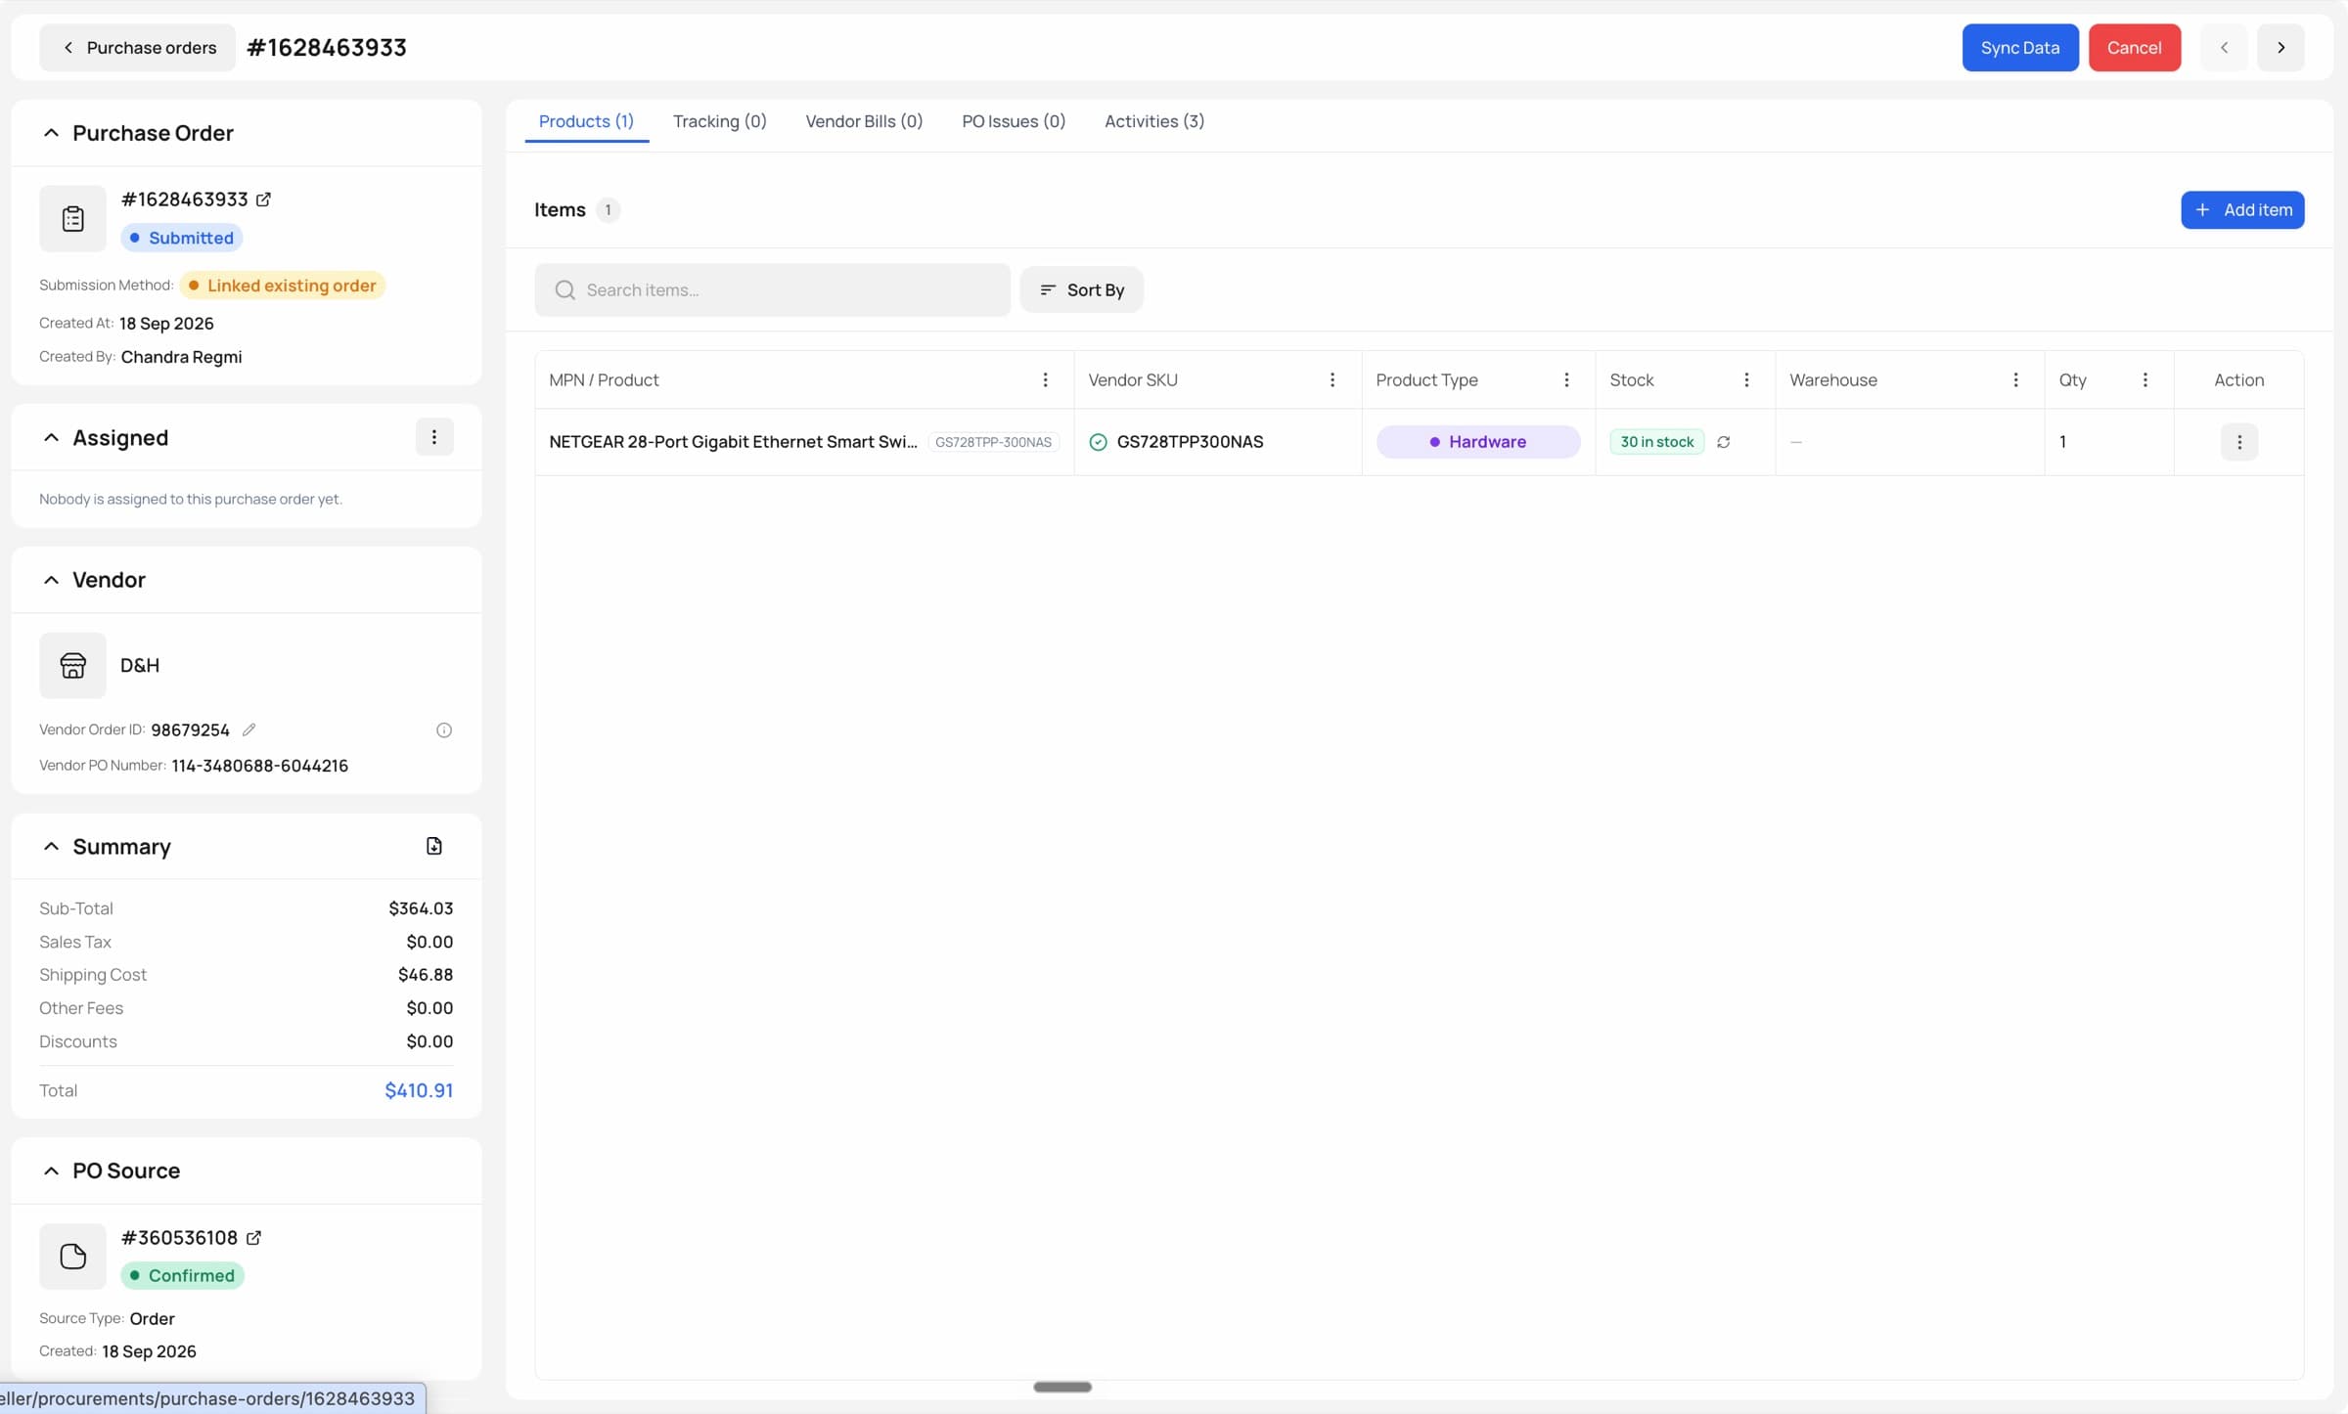
Task: Click the NETGEAR 28-Port product name
Action: (x=733, y=442)
